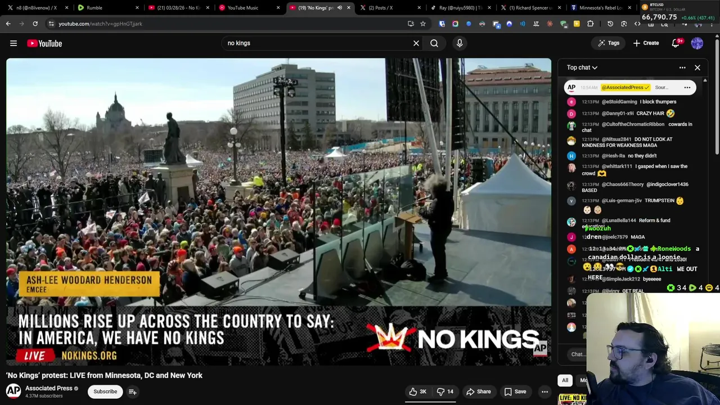Click the live video player
720x405 pixels.
tap(278, 211)
